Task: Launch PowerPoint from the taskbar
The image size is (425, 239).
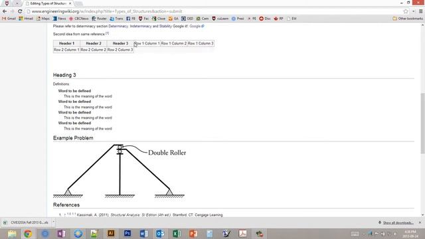Action: 193,234
